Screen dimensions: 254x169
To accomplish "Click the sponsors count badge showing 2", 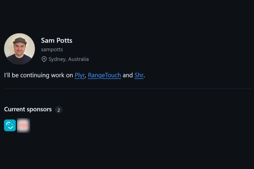I will click(x=59, y=110).
